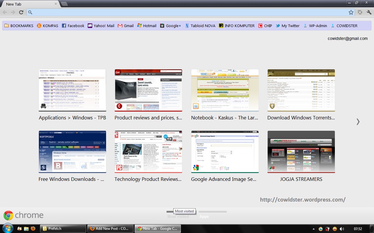This screenshot has height=233, width=374.
Task: Open the Tabloid NOVA bookmark
Action: click(x=200, y=26)
